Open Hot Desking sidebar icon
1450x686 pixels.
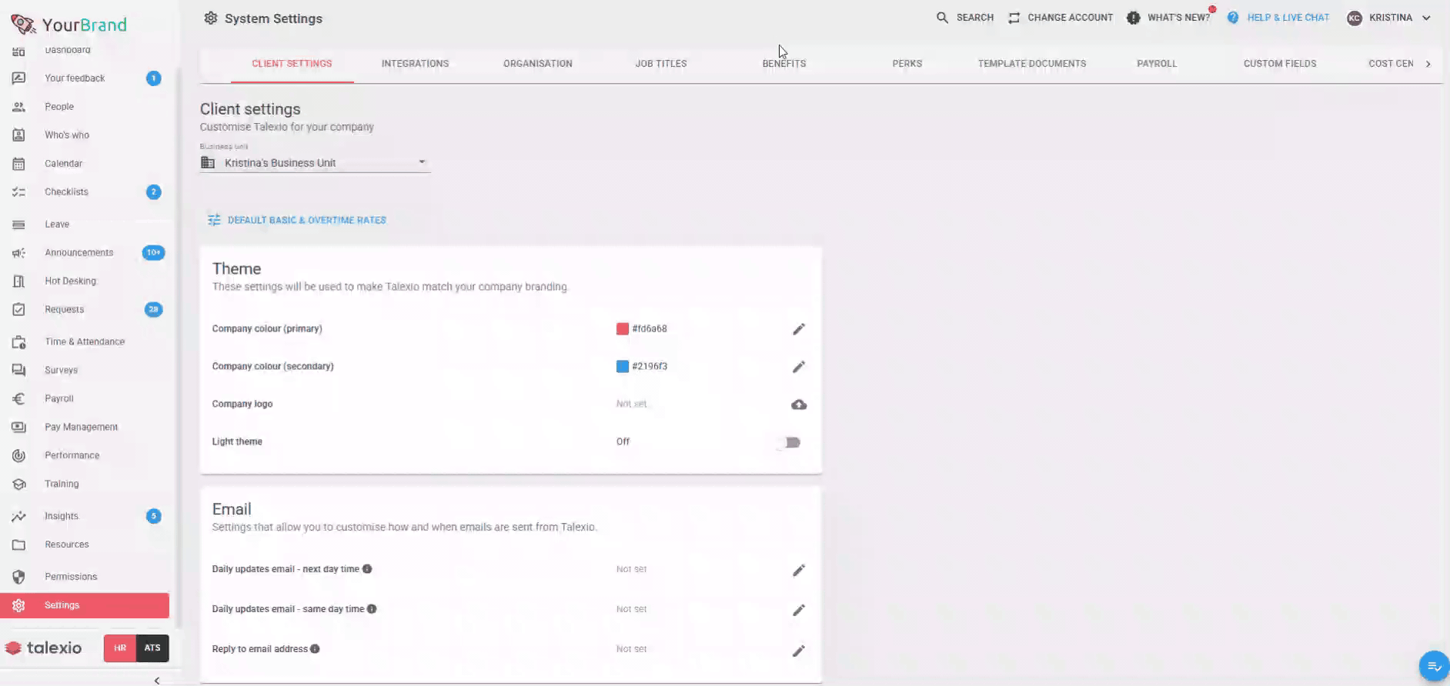pyautogui.click(x=19, y=281)
